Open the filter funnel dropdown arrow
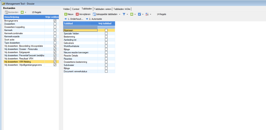This screenshot has width=266, height=130. tap(127, 14)
